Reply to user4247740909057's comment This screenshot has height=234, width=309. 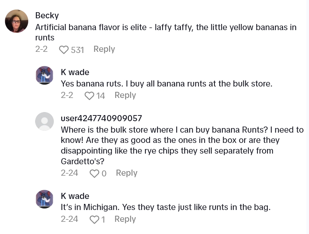pyautogui.click(x=126, y=173)
